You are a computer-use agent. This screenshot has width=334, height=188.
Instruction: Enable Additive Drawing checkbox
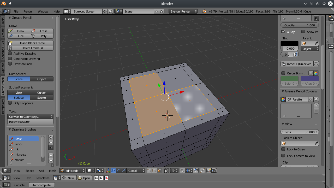tap(10, 54)
